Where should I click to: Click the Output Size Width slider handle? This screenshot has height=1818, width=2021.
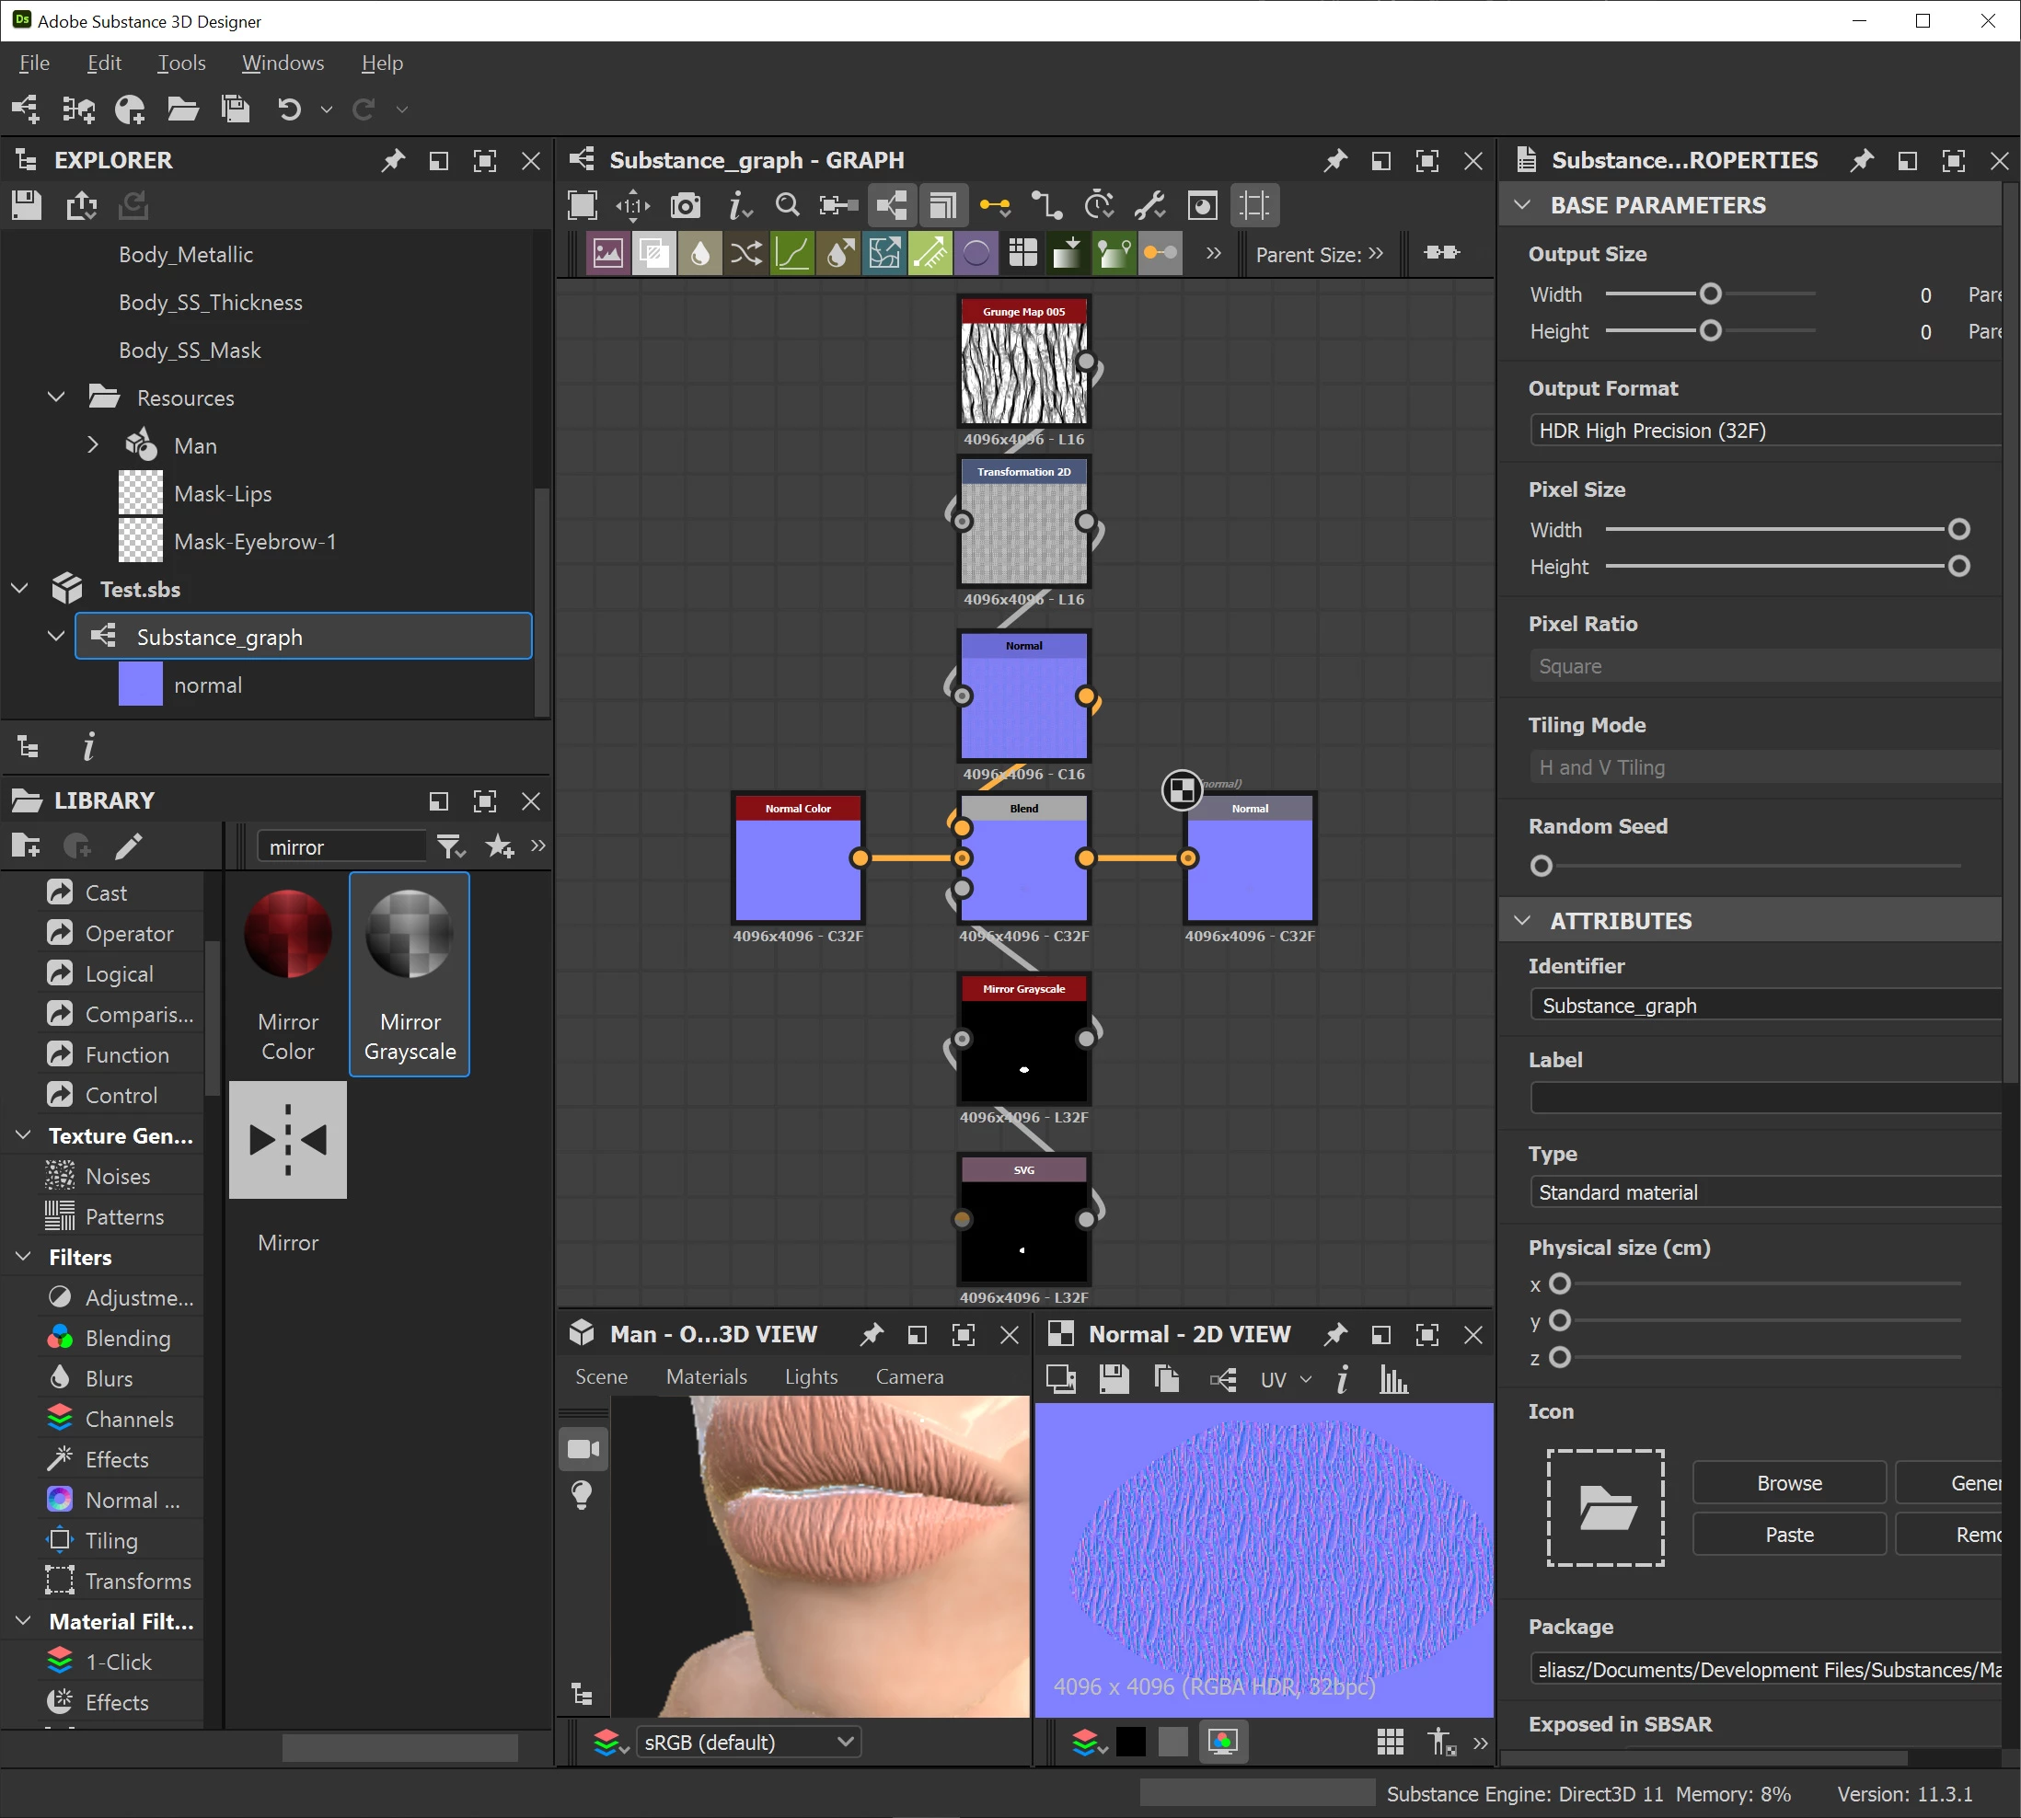point(1710,293)
